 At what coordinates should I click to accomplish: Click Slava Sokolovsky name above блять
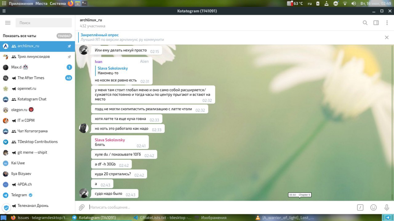click(x=110, y=140)
